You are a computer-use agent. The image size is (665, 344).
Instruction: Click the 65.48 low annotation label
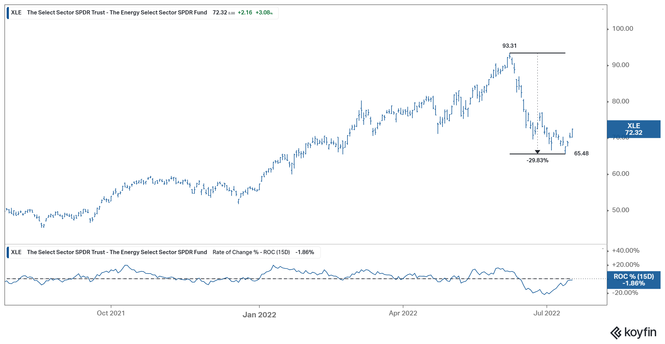581,153
